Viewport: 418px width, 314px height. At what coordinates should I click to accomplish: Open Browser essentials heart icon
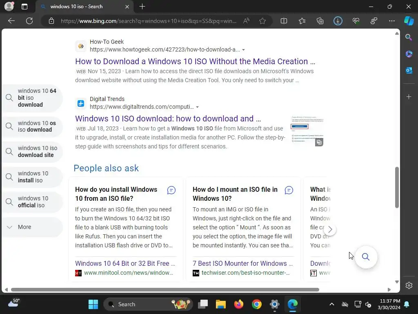pos(356,21)
